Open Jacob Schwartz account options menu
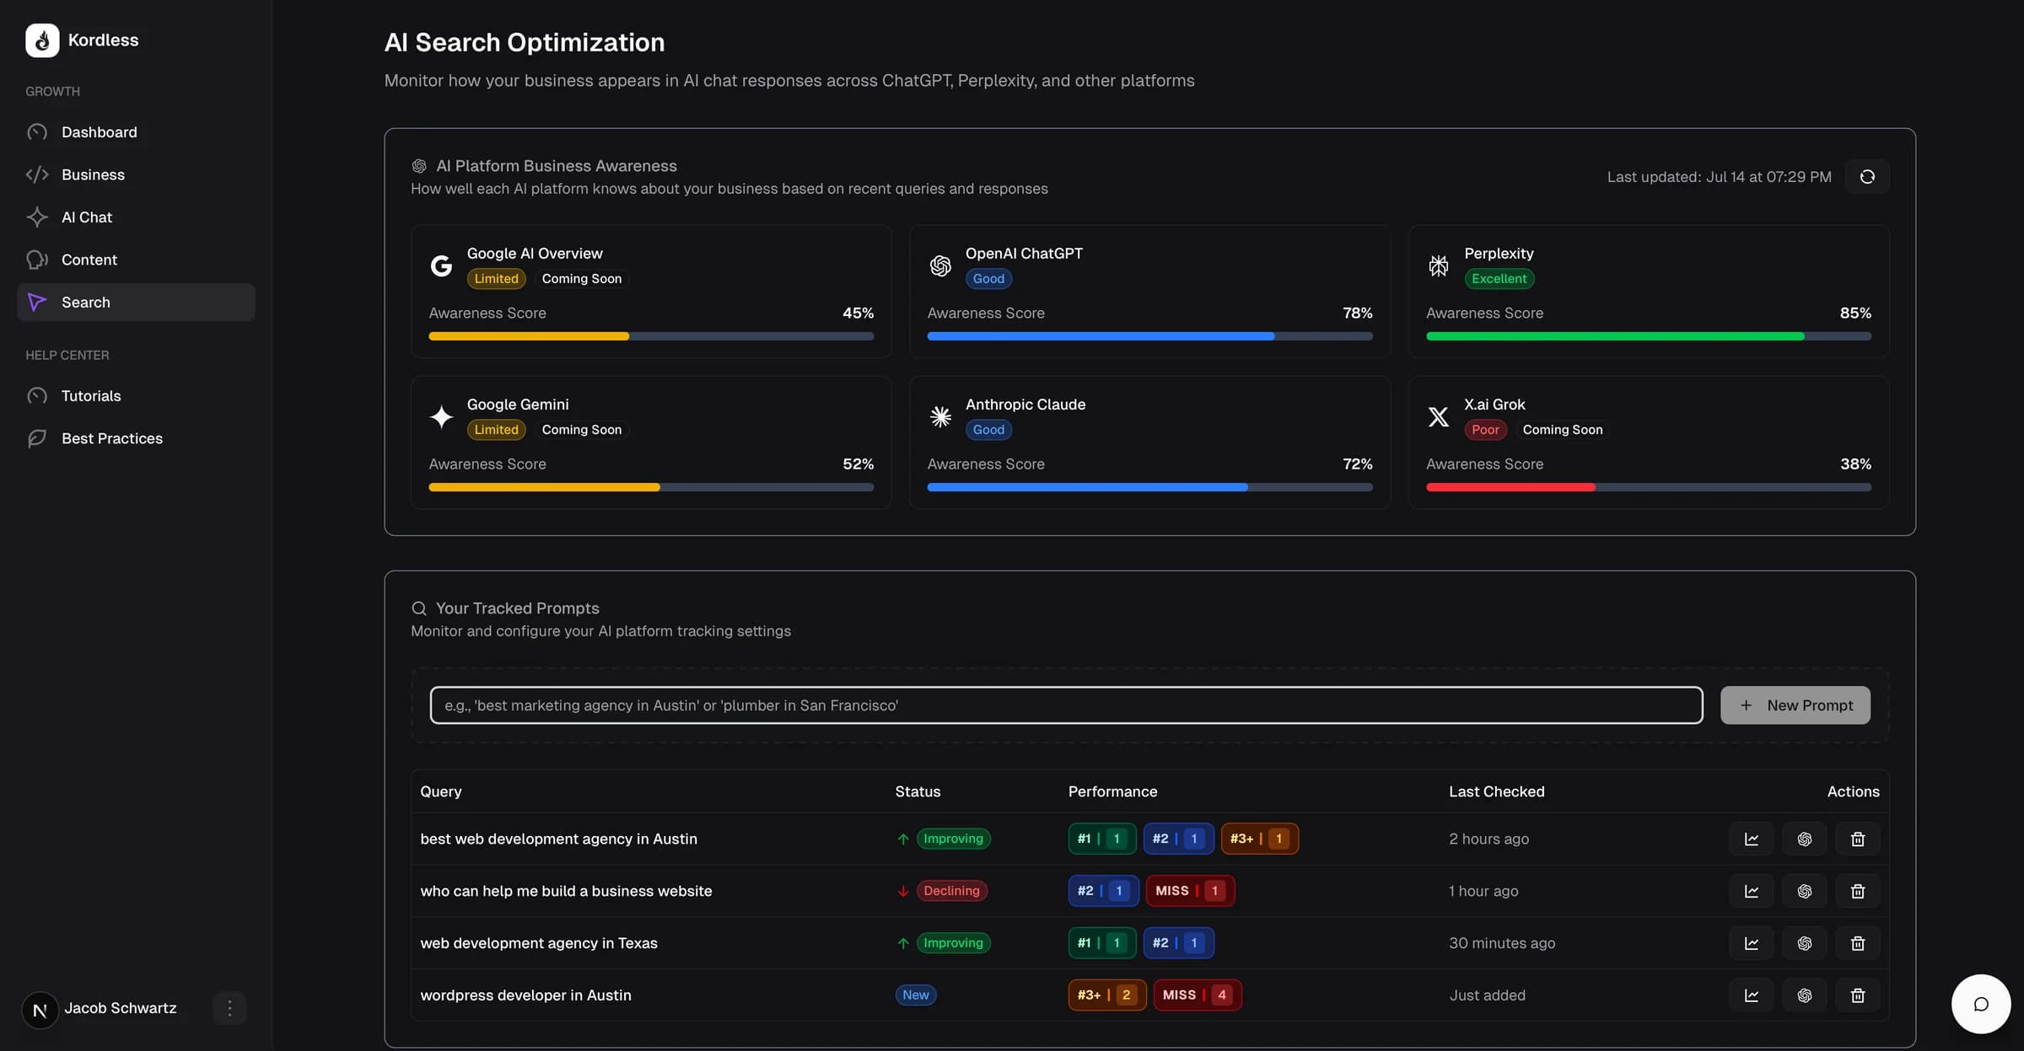 click(229, 1008)
